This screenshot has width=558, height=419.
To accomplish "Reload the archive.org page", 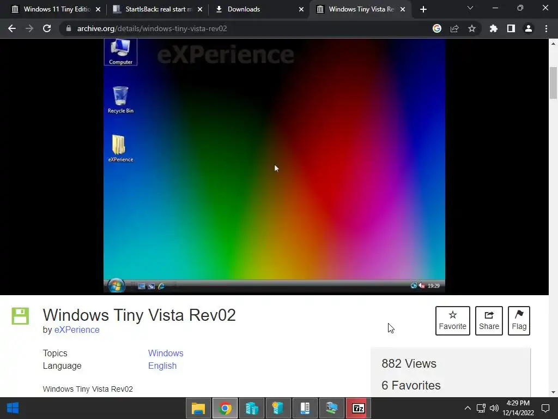I will coord(47,28).
